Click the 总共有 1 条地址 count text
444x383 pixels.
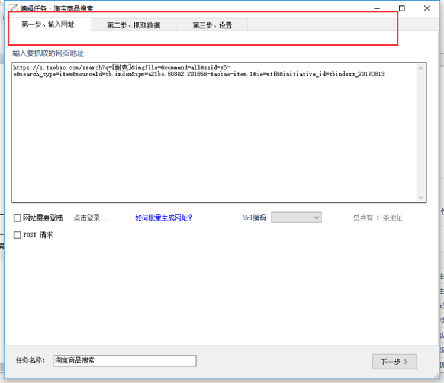point(378,218)
